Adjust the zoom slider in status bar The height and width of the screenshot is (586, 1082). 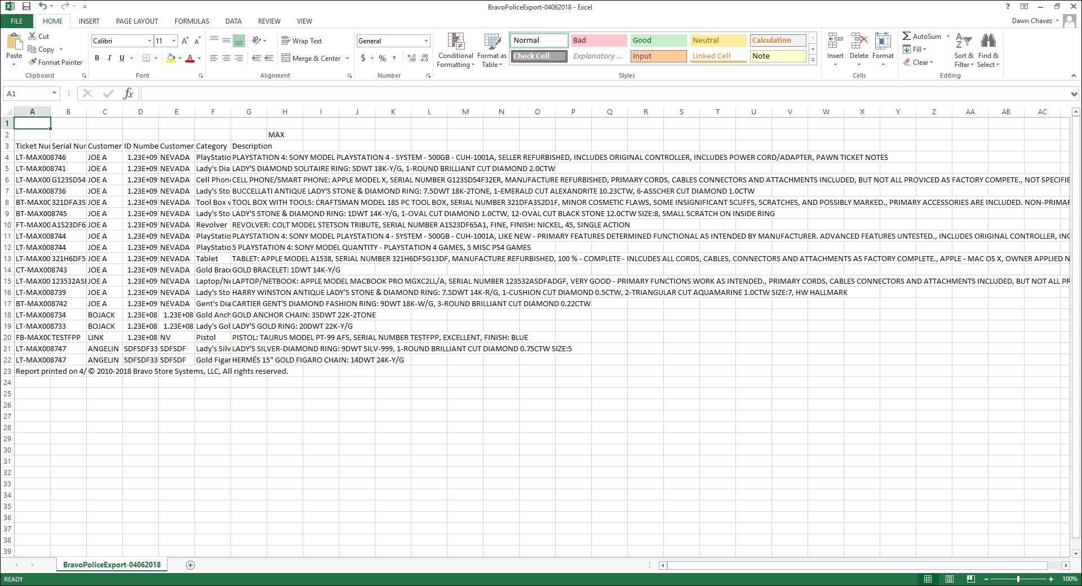tap(1018, 579)
